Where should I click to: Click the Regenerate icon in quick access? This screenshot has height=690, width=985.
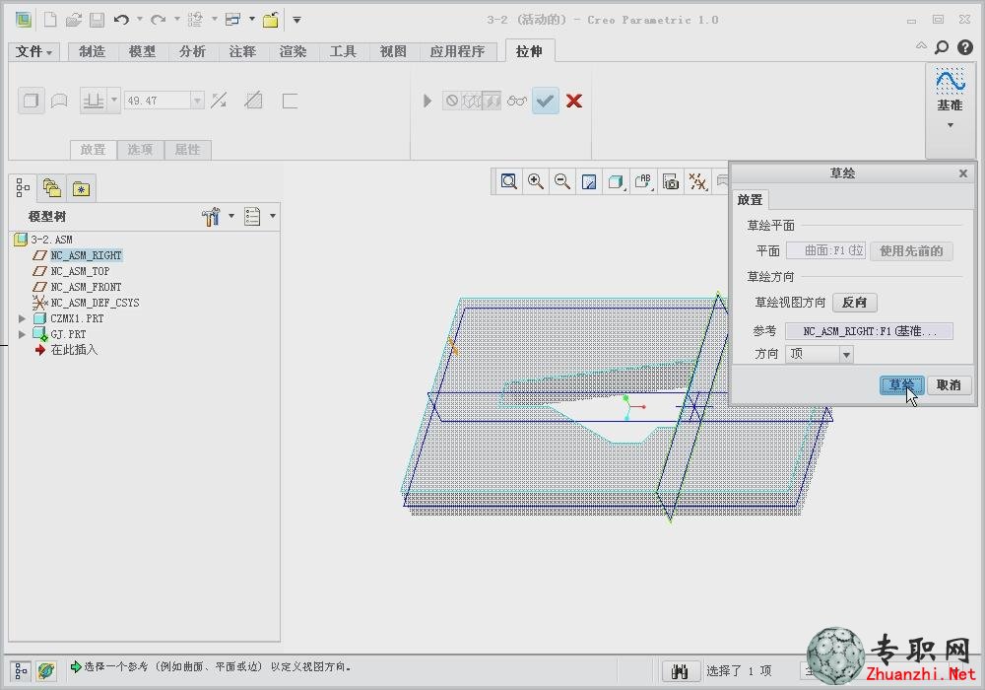pyautogui.click(x=195, y=20)
